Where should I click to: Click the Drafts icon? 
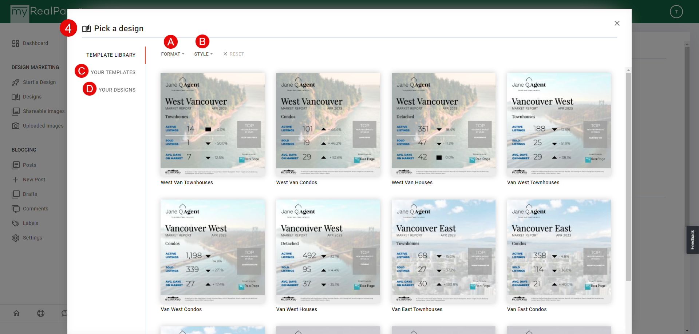click(15, 194)
